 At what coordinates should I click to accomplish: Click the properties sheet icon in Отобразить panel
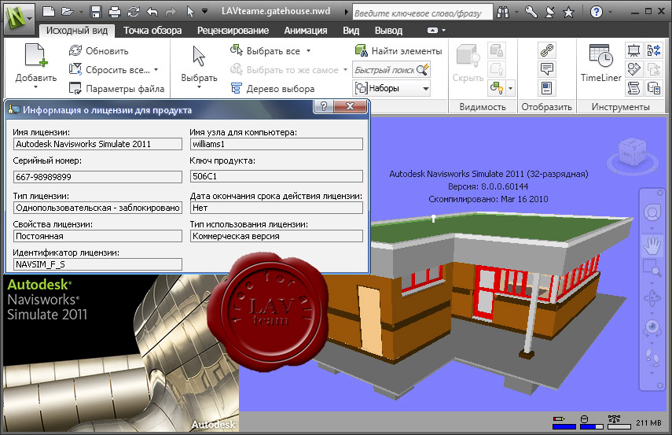546,88
